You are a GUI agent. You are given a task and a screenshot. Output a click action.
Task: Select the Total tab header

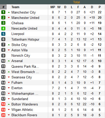pyautogui.click(x=76, y=2)
